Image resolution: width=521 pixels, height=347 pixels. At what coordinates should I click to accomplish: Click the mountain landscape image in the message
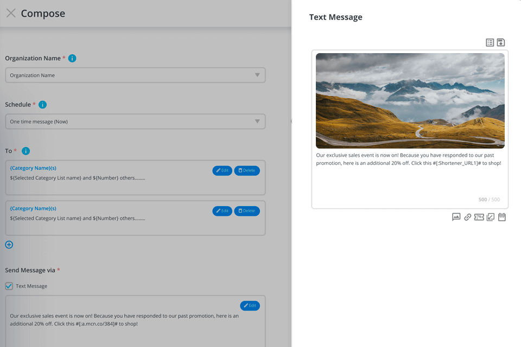(410, 101)
